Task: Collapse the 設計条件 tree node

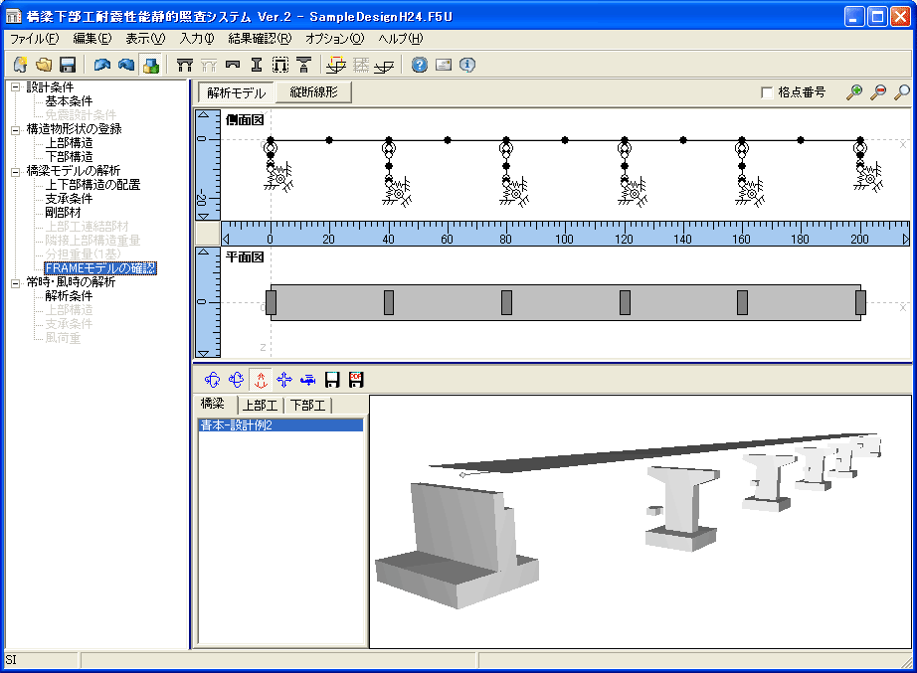Action: coord(15,87)
